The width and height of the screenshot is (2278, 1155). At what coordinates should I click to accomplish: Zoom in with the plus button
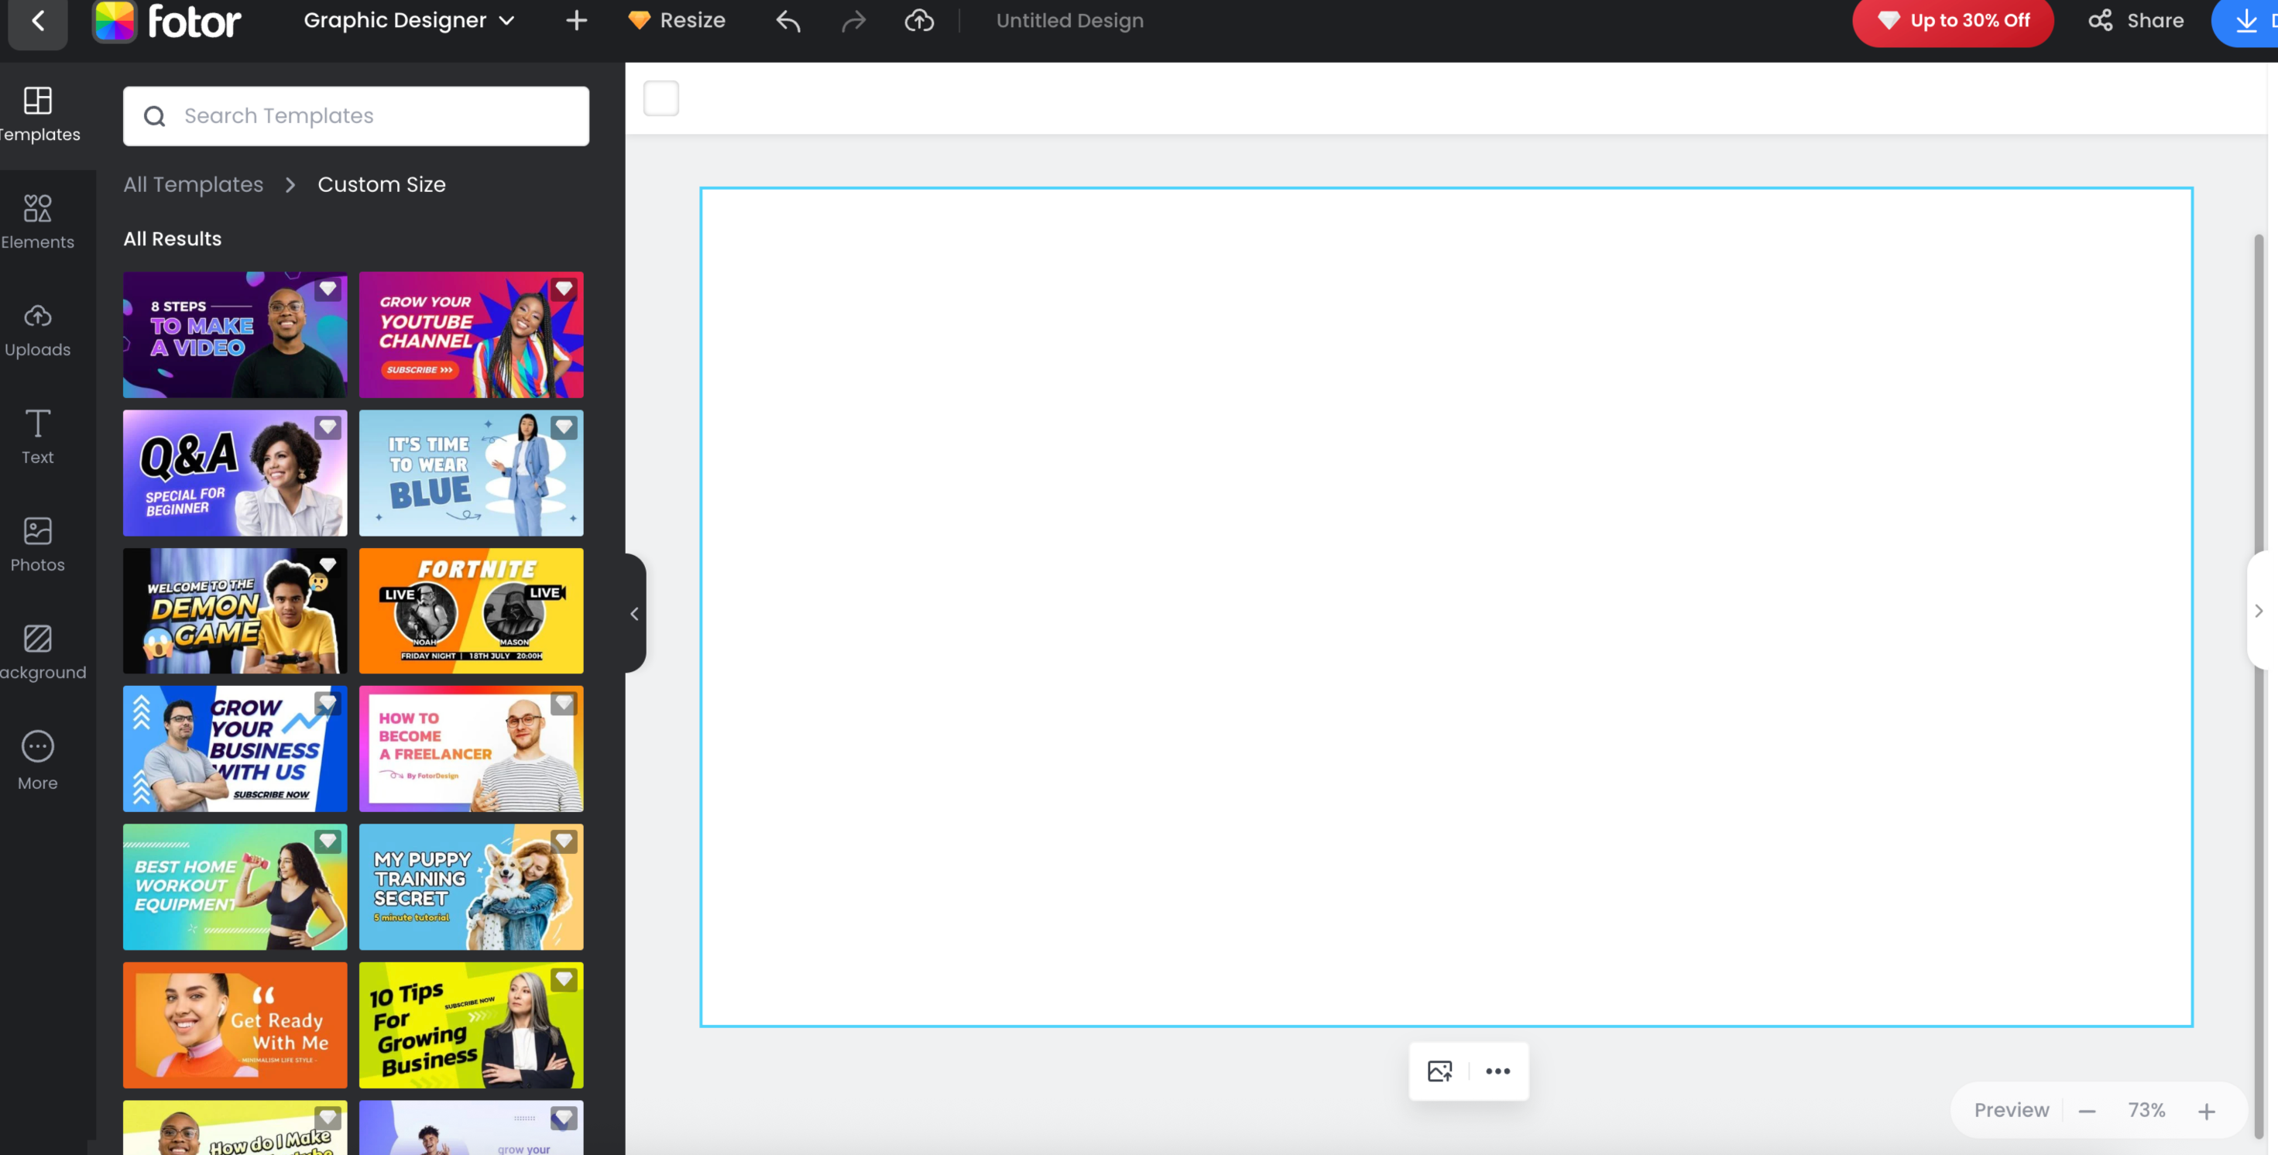(2206, 1111)
